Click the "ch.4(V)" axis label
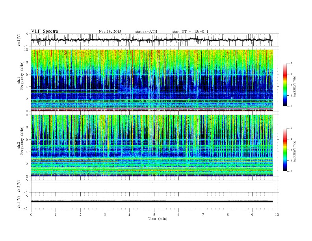The height and width of the screenshot is (241, 312). [x=19, y=202]
